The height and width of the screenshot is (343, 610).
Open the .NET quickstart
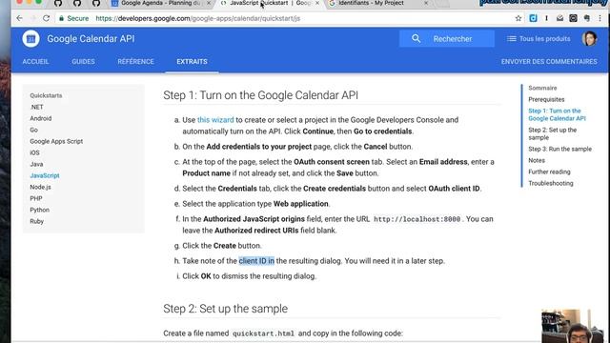click(36, 107)
